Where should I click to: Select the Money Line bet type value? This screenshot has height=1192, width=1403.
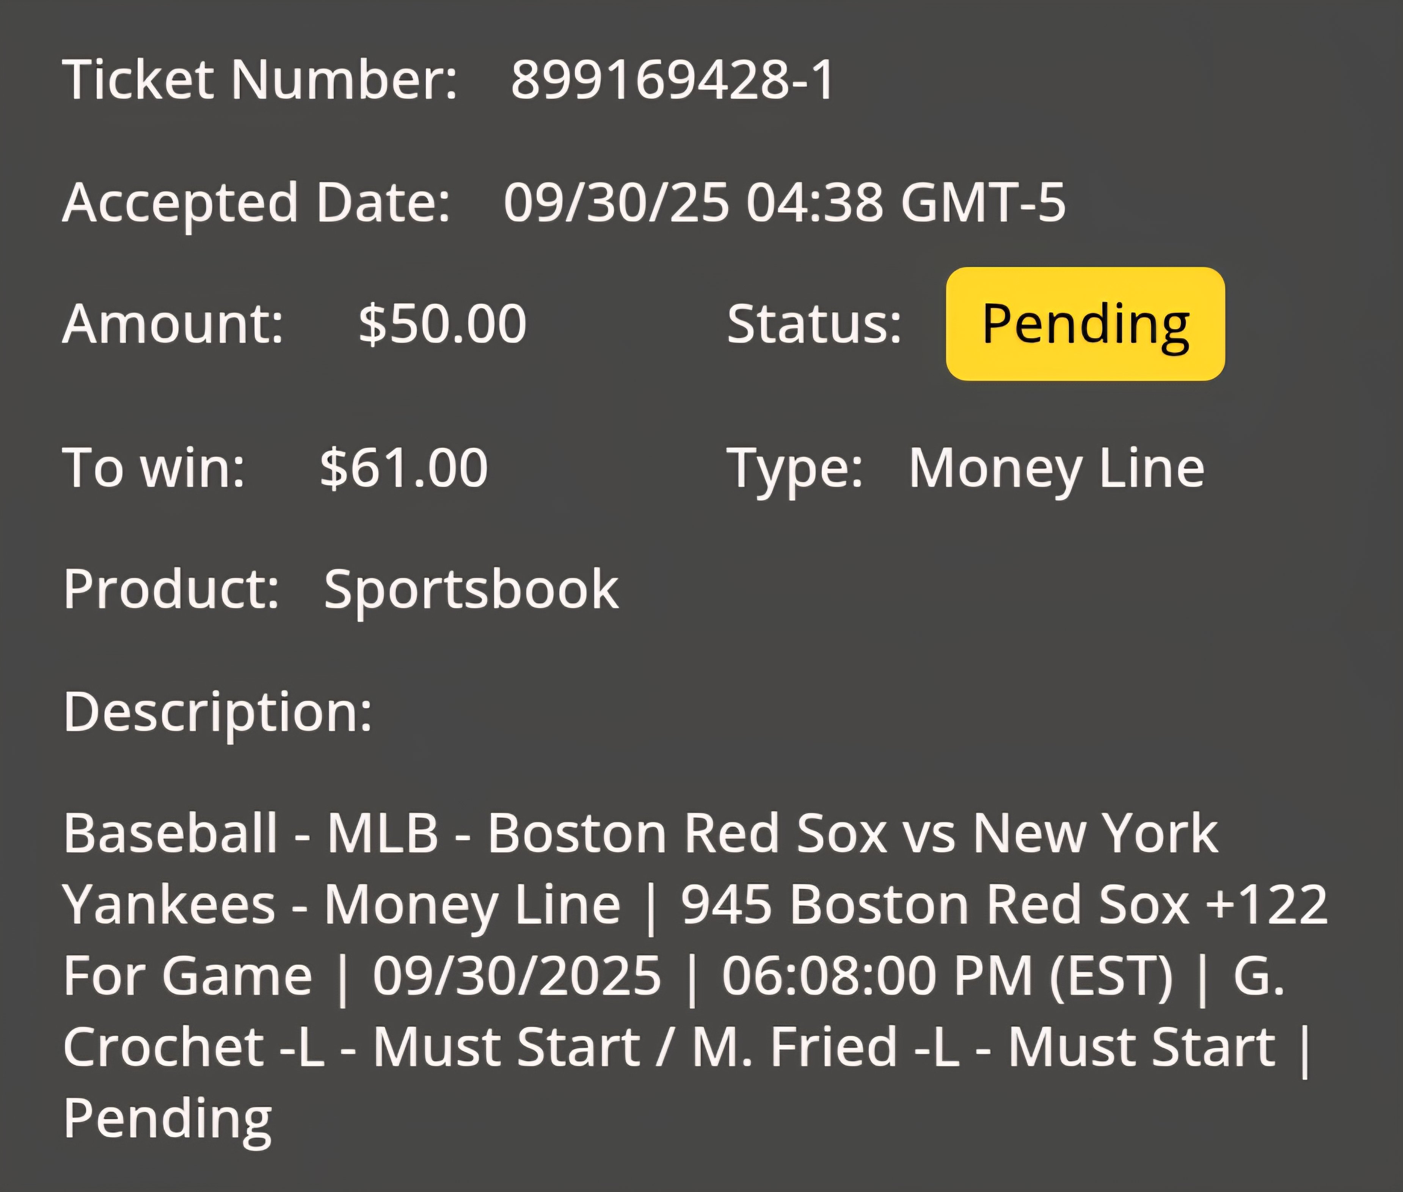(x=1056, y=467)
